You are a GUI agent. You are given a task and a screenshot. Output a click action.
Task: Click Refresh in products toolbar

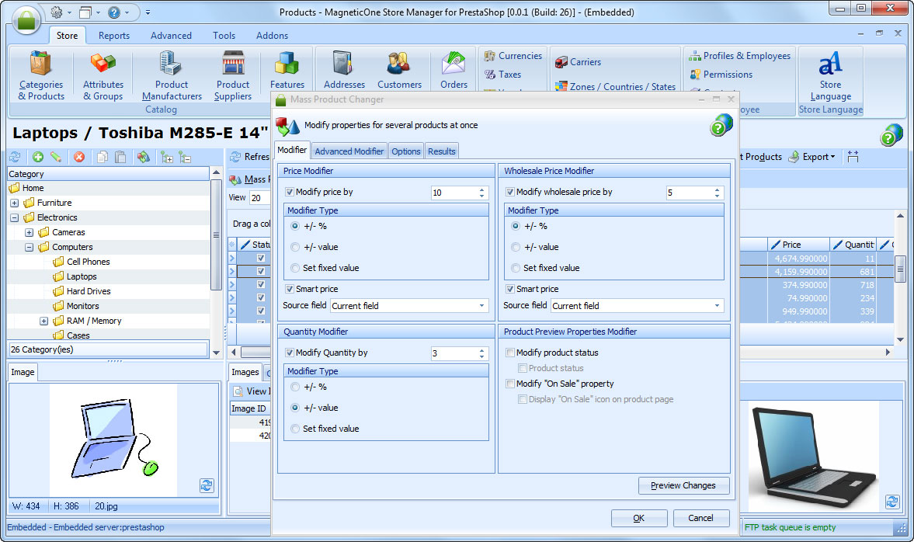(x=250, y=157)
